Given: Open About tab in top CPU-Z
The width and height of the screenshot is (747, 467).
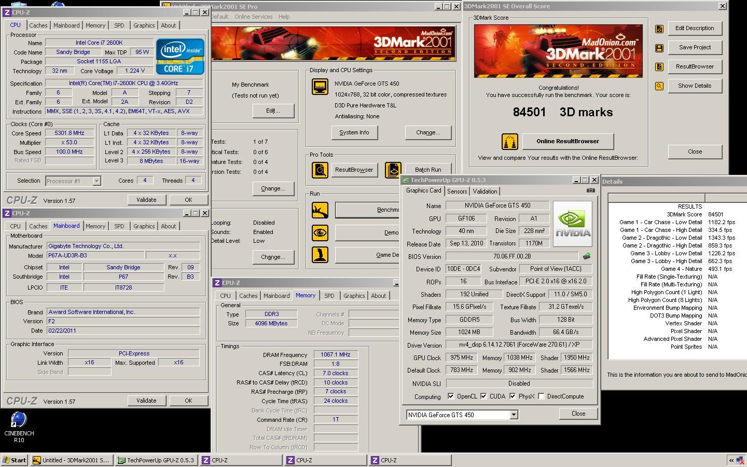Looking at the screenshot, I should click(168, 25).
